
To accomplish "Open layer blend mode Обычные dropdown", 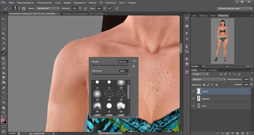I will tap(209, 79).
